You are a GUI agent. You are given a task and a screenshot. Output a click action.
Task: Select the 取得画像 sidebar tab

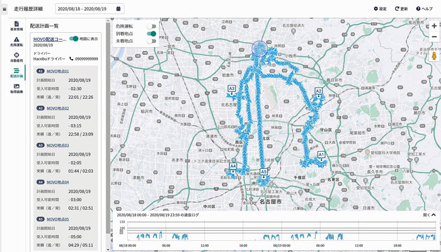click(x=16, y=88)
